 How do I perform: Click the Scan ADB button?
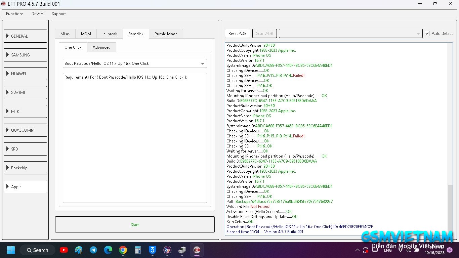pos(264,34)
